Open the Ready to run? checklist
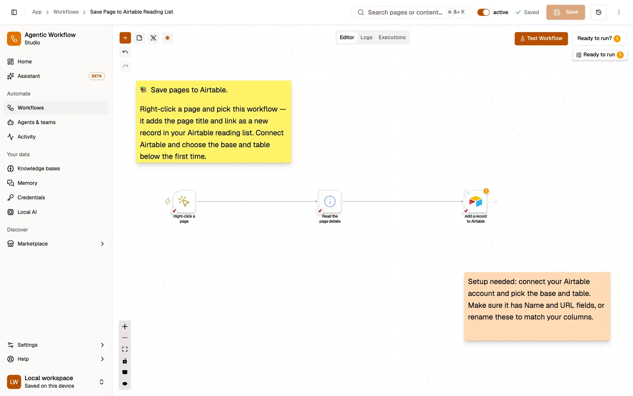The image size is (633, 396). point(599,38)
